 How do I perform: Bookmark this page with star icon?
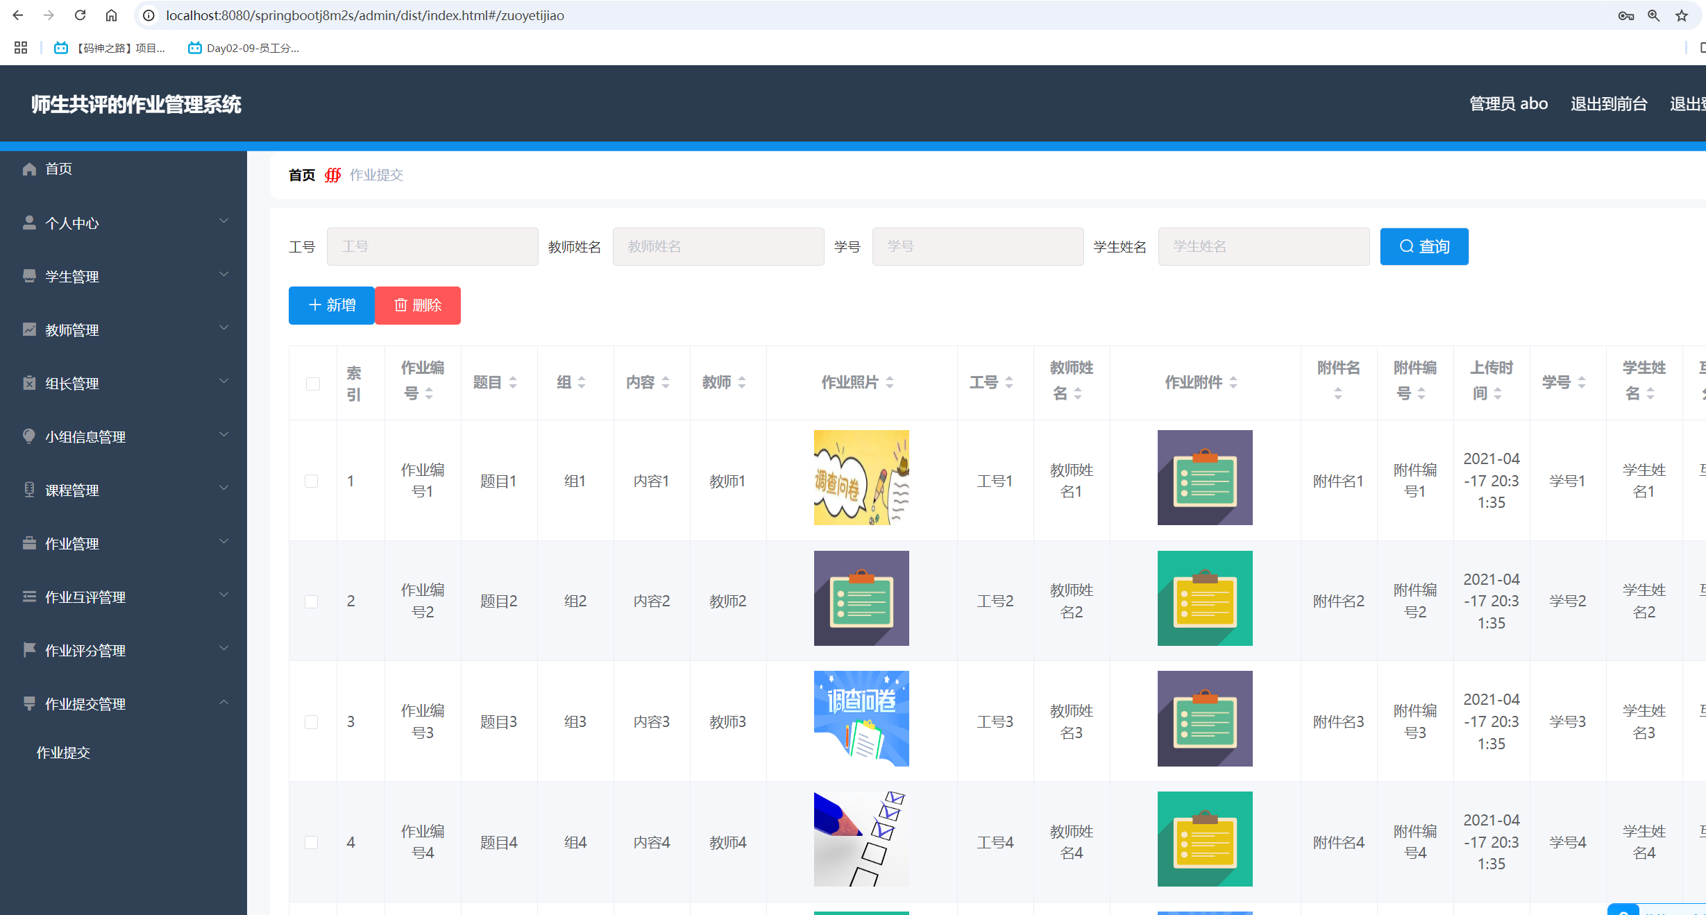click(x=1681, y=15)
